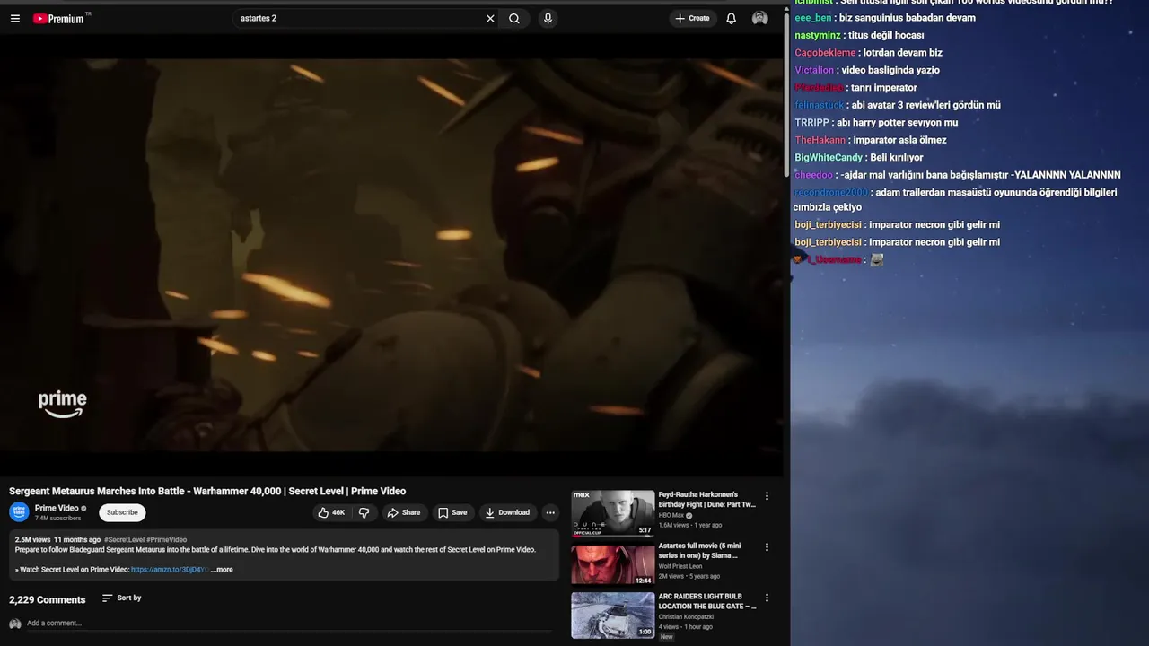The height and width of the screenshot is (646, 1149).
Task: Clear the search text with the X icon
Action: pos(490,18)
